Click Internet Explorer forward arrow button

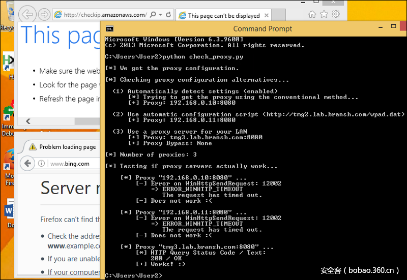(44, 15)
